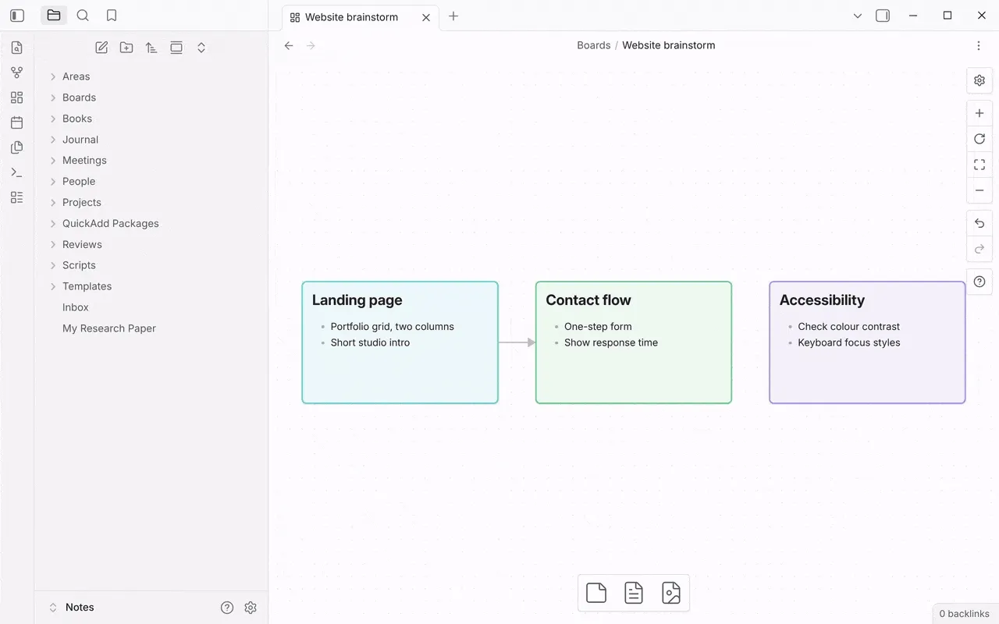The image size is (999, 624).
Task: Close the Website brainstorm tab
Action: pyautogui.click(x=426, y=17)
